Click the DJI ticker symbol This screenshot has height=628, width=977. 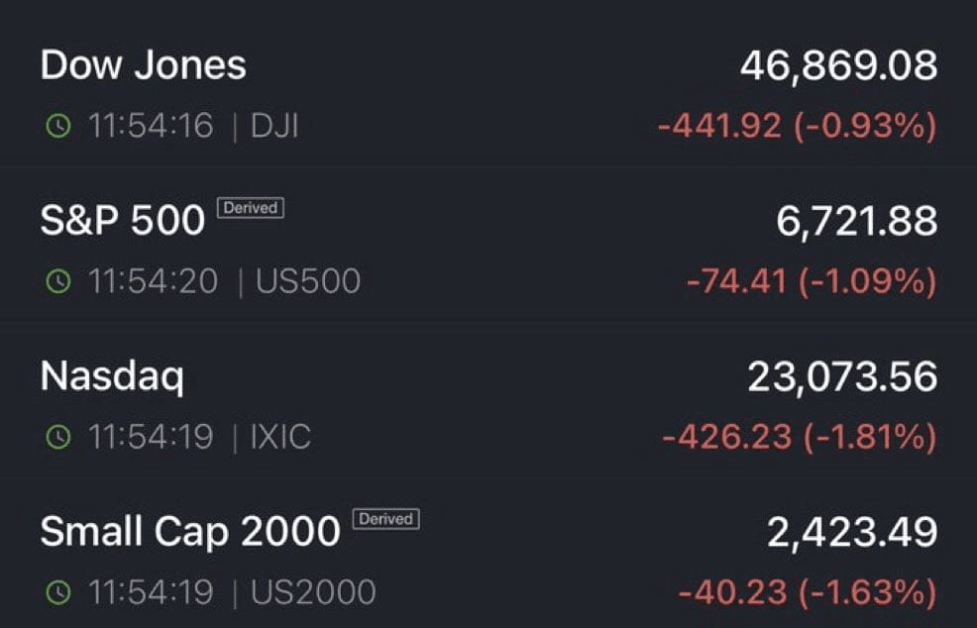coord(273,127)
